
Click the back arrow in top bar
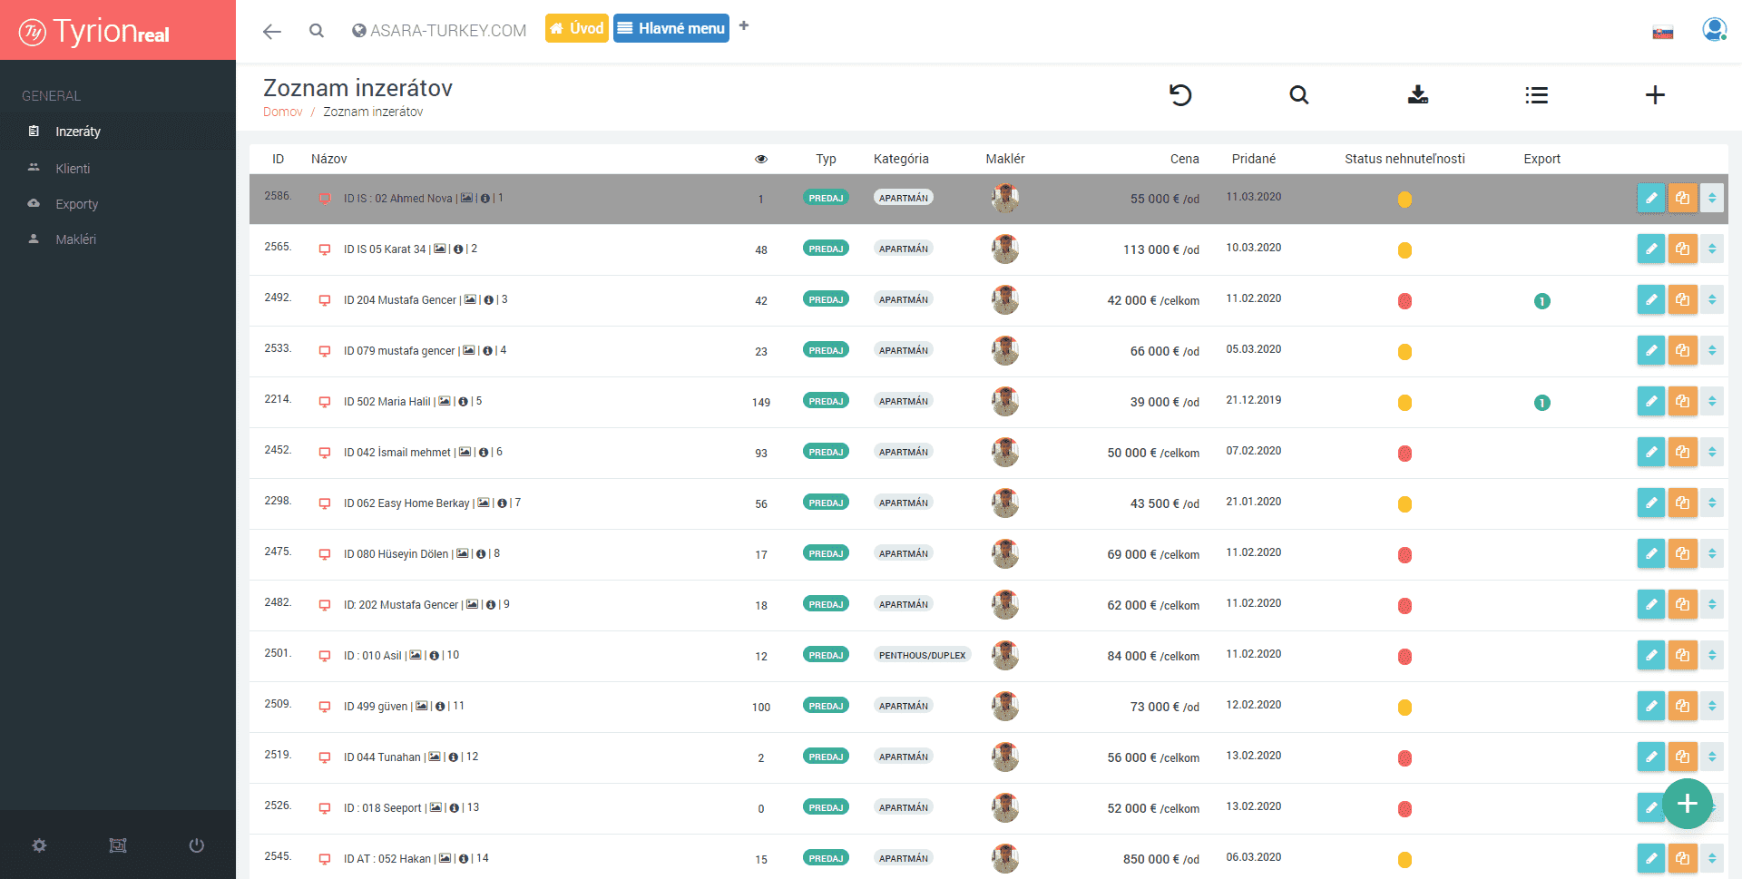pos(271,32)
